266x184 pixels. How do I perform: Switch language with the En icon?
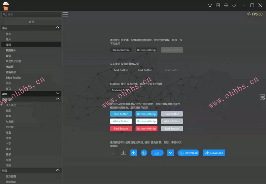[218, 5]
